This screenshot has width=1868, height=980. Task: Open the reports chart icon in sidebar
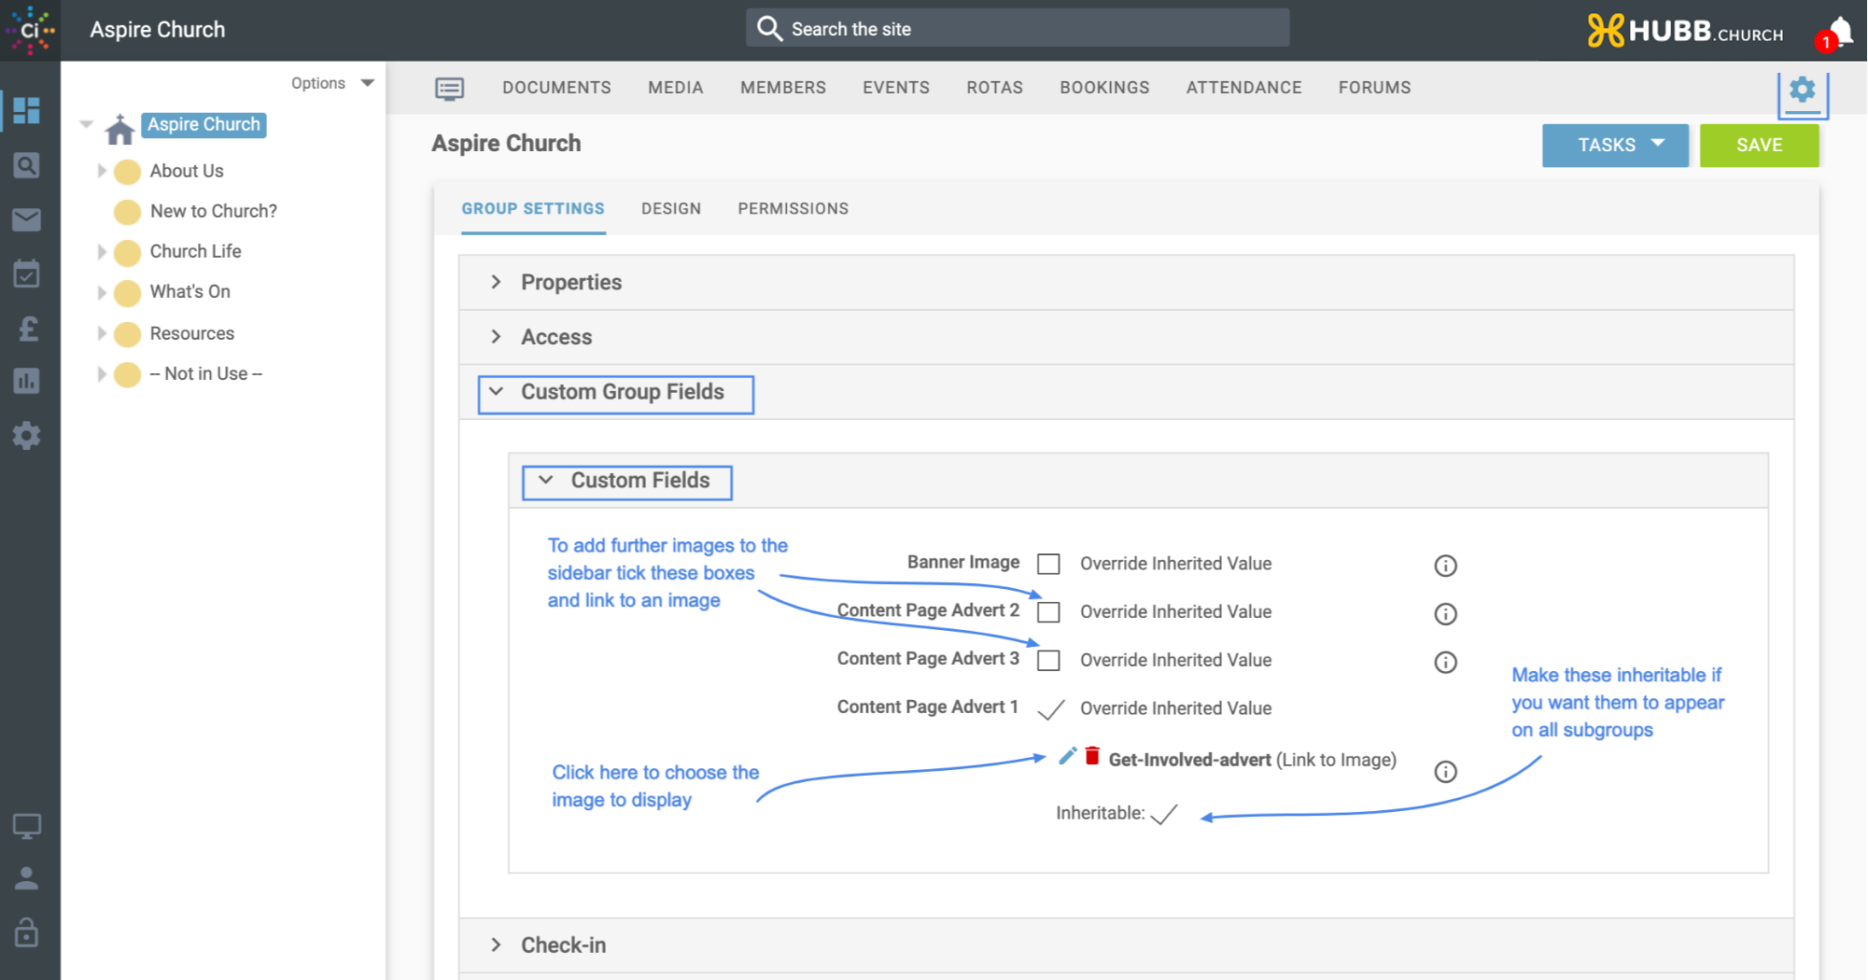coord(26,381)
